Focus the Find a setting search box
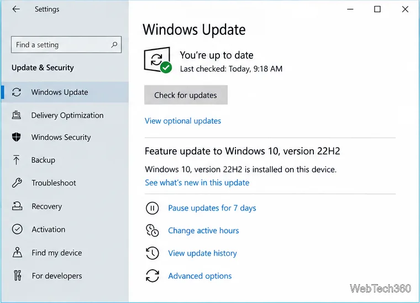 (x=66, y=44)
